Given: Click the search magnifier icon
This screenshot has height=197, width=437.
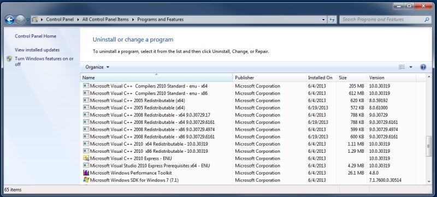Looking at the screenshot, I should pos(427,20).
